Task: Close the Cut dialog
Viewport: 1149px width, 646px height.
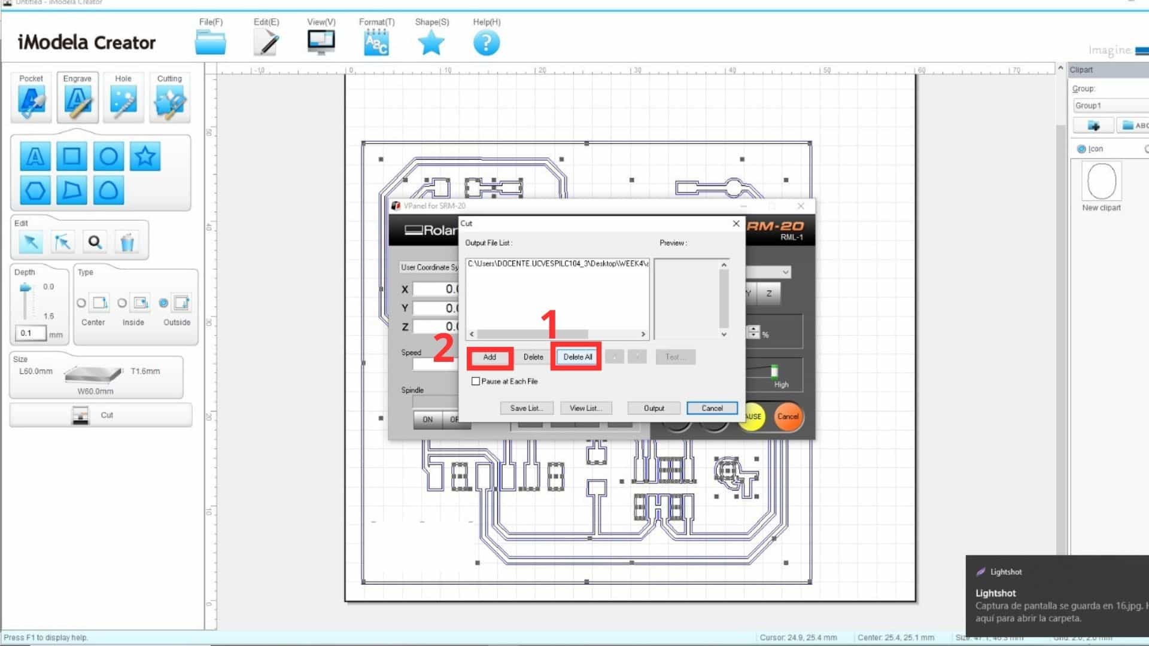Action: pos(736,224)
